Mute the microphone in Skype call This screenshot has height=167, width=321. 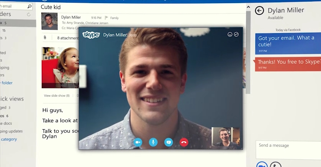153,142
